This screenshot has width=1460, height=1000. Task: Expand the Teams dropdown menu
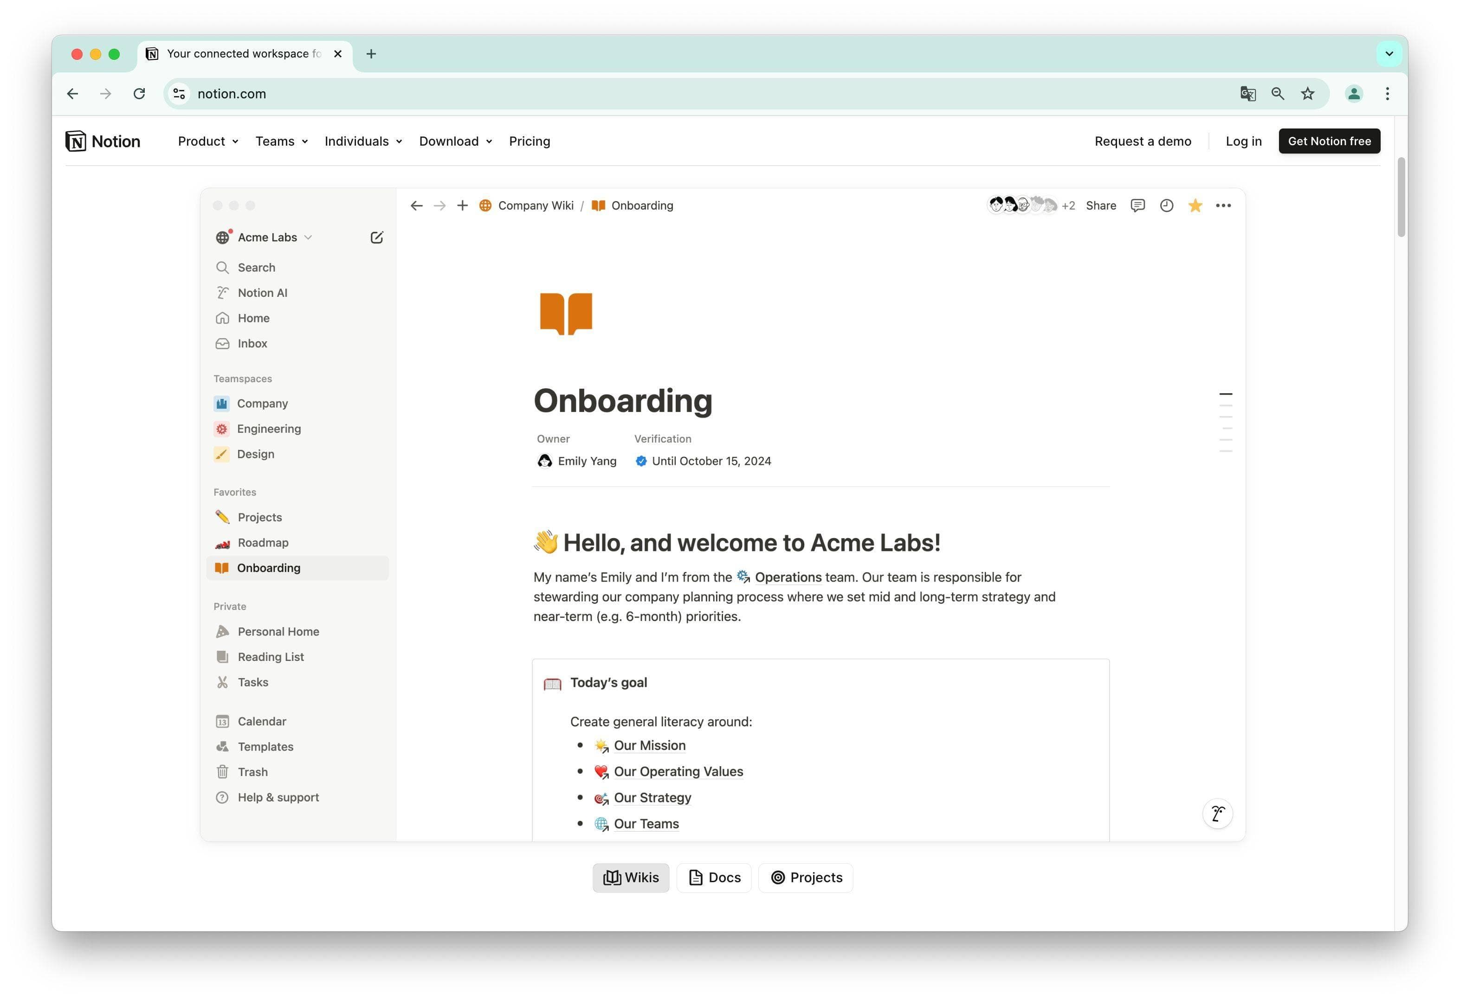281,141
